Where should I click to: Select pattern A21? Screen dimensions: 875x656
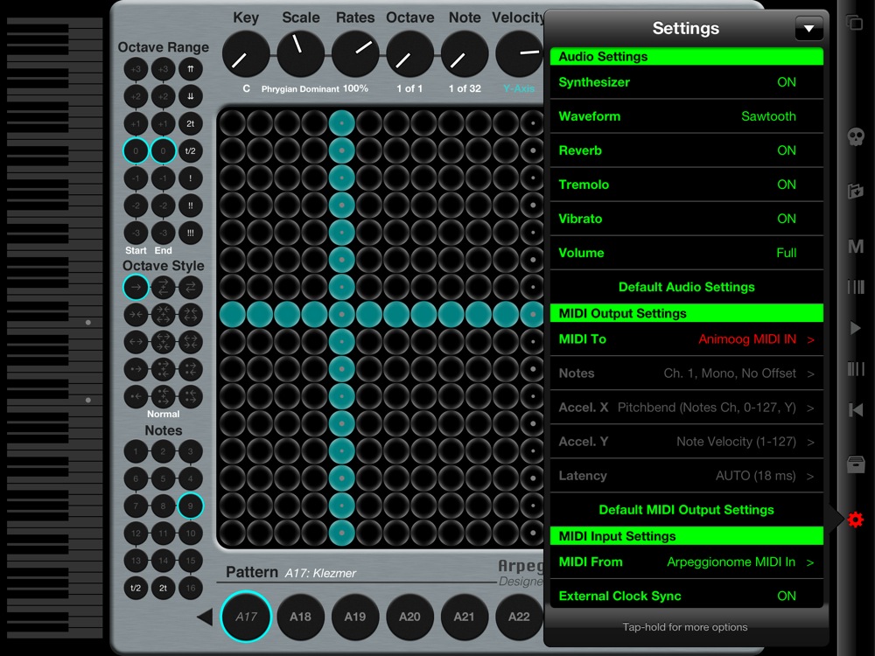point(465,617)
